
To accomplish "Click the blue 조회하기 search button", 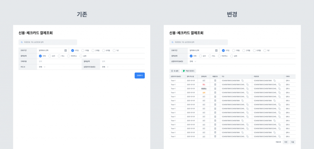I will 140,76.
